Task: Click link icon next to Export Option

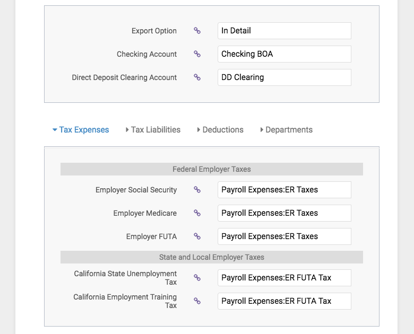Action: pyautogui.click(x=197, y=31)
